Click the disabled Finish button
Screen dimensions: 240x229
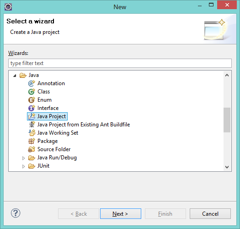point(165,214)
